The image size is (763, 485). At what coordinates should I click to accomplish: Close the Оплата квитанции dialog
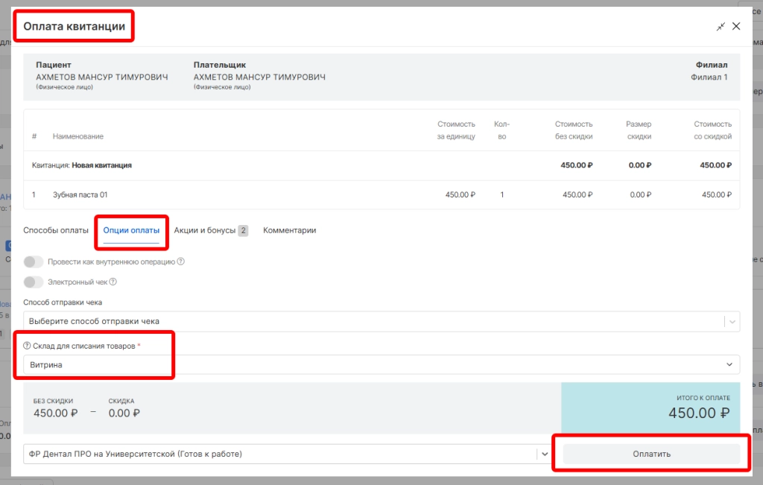[736, 26]
